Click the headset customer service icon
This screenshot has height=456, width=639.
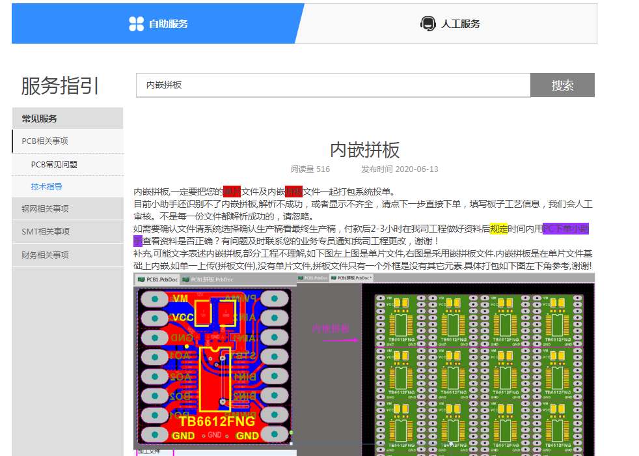tap(428, 24)
